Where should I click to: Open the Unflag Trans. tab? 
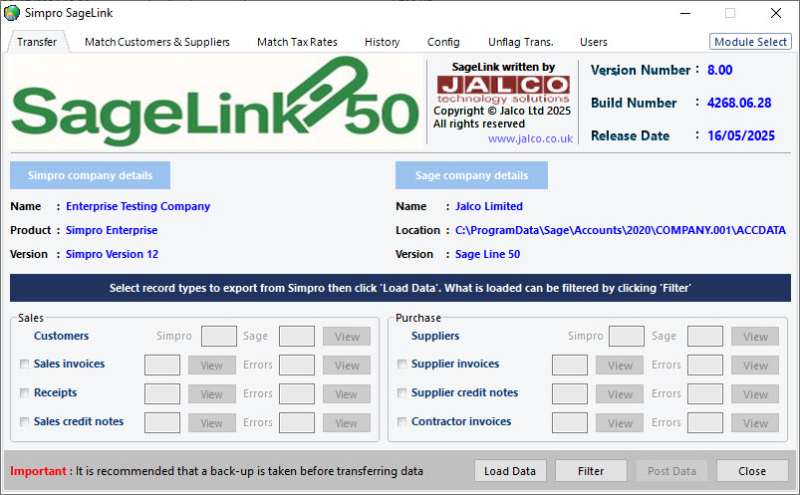click(x=520, y=42)
